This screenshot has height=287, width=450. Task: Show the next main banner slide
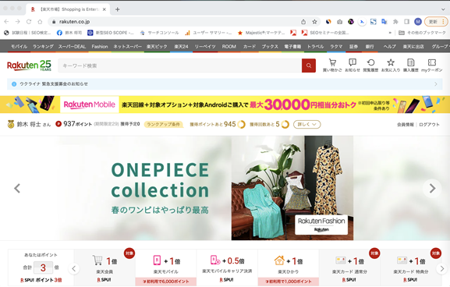(432, 188)
